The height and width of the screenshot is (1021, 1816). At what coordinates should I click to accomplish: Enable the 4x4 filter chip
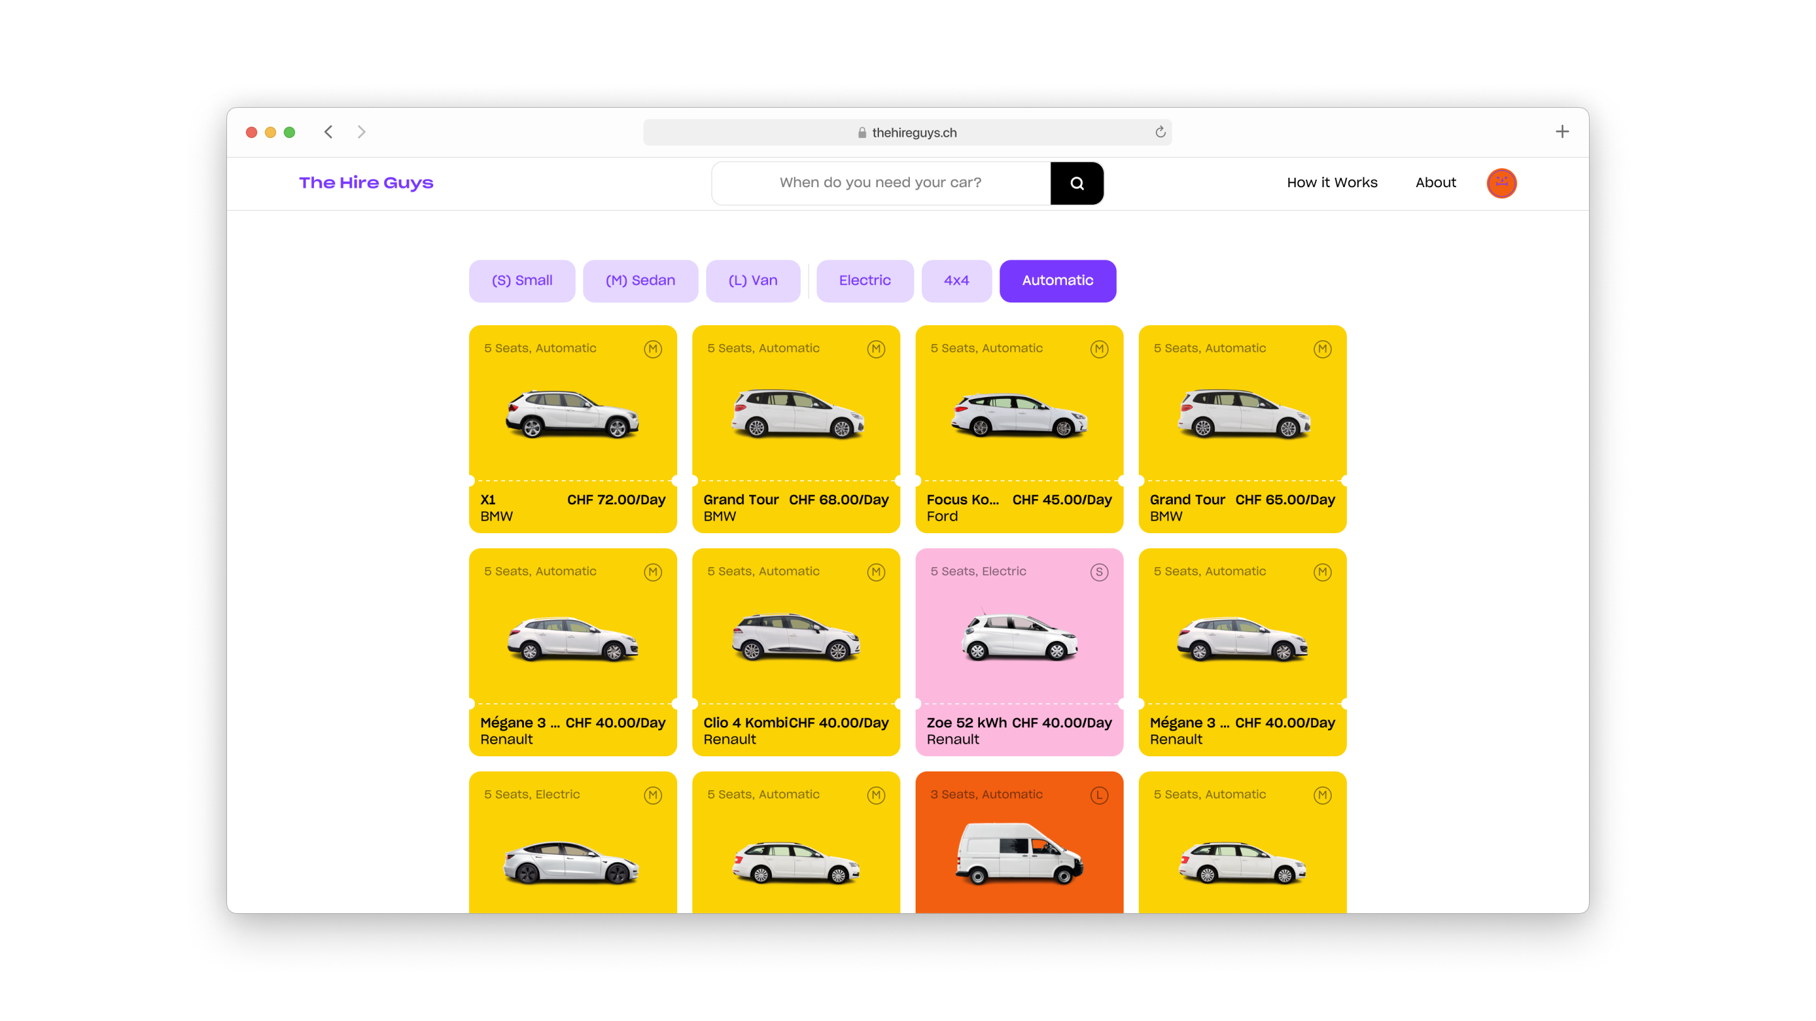click(x=956, y=280)
